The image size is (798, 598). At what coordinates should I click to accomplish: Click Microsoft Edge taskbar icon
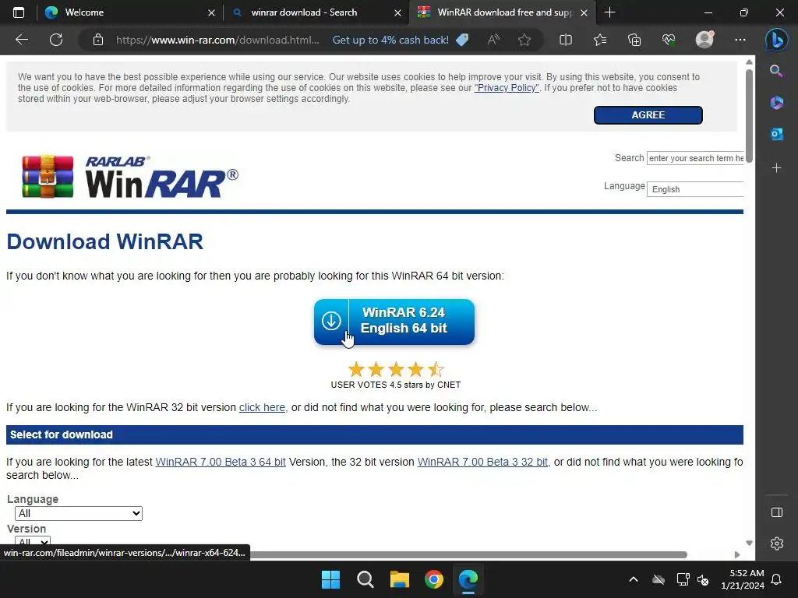click(x=468, y=579)
